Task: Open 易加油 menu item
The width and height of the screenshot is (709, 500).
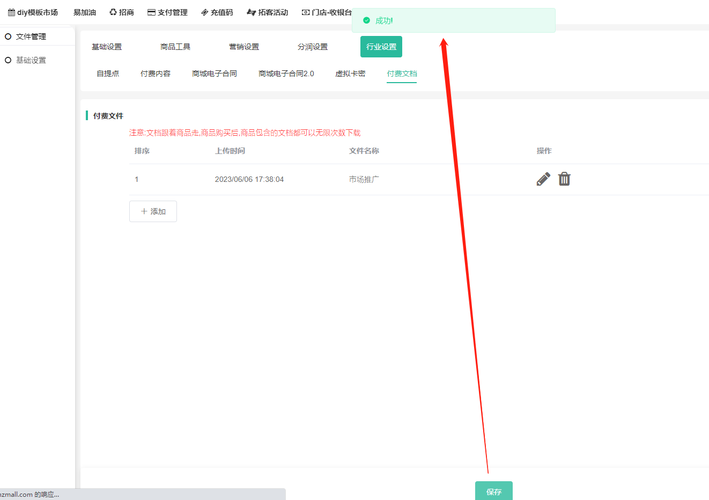Action: click(x=85, y=12)
